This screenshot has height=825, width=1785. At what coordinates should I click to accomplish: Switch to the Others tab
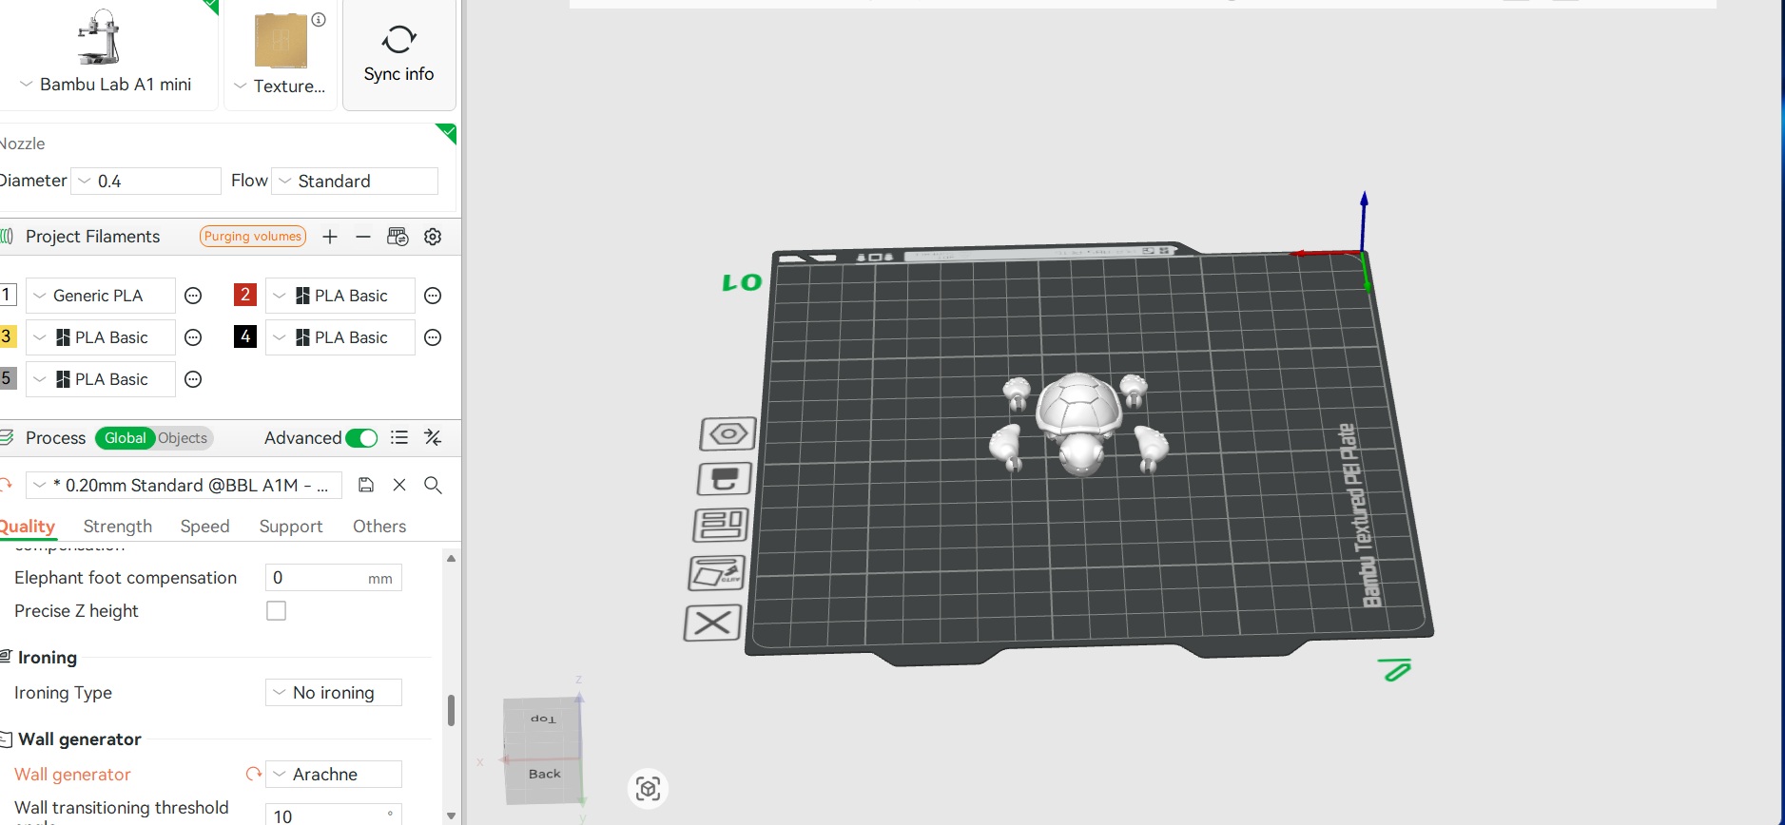[379, 527]
